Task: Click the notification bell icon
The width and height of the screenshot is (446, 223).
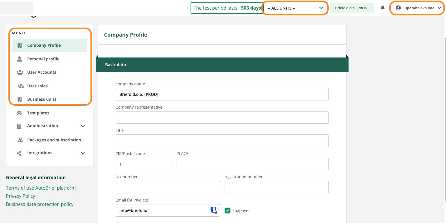Action: pos(383,8)
